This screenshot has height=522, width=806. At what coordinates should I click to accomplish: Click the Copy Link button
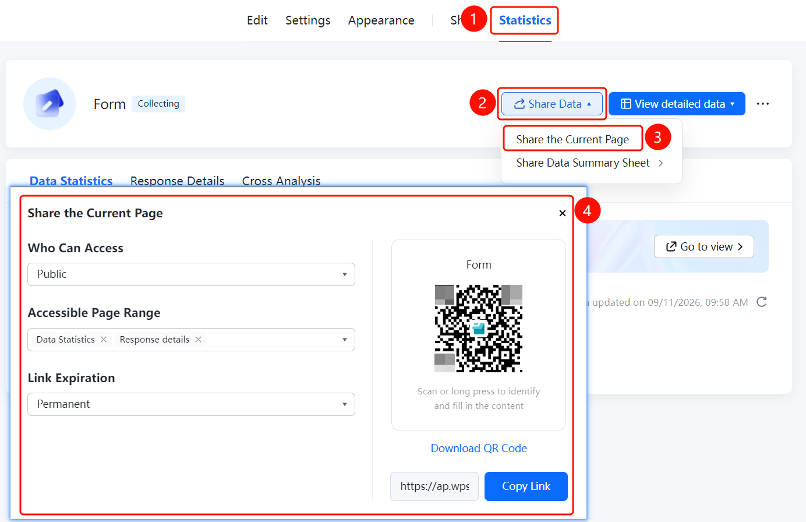(526, 486)
